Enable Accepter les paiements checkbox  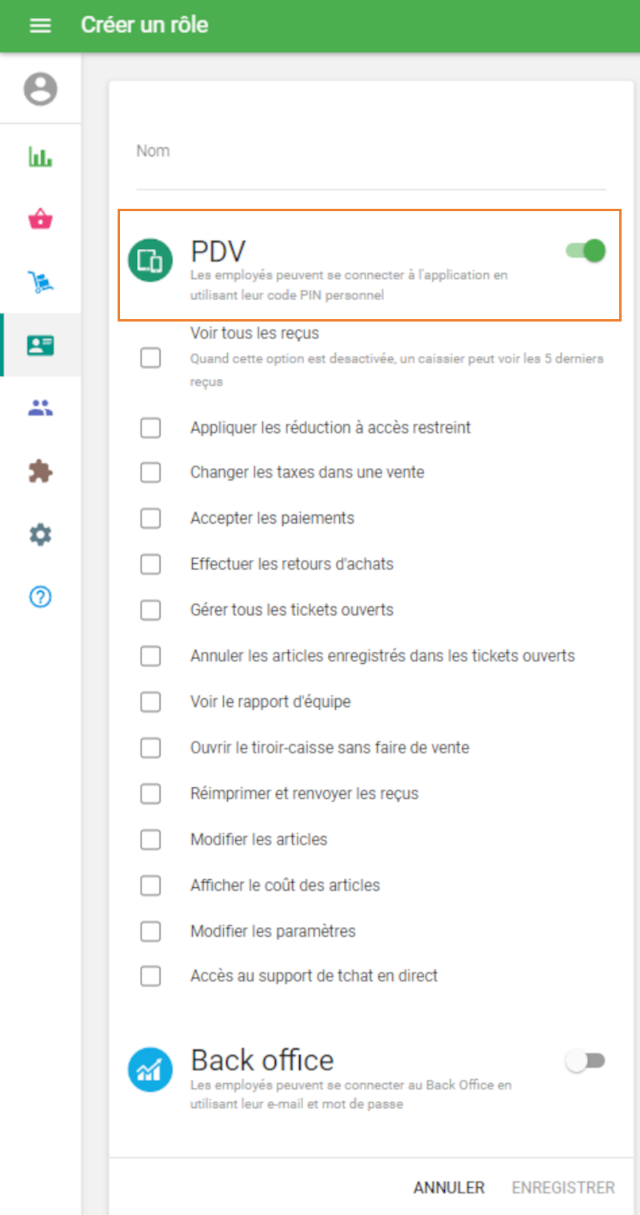click(150, 518)
